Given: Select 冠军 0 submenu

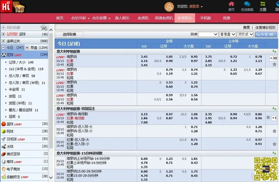Looking at the screenshot, I should 14,117.
